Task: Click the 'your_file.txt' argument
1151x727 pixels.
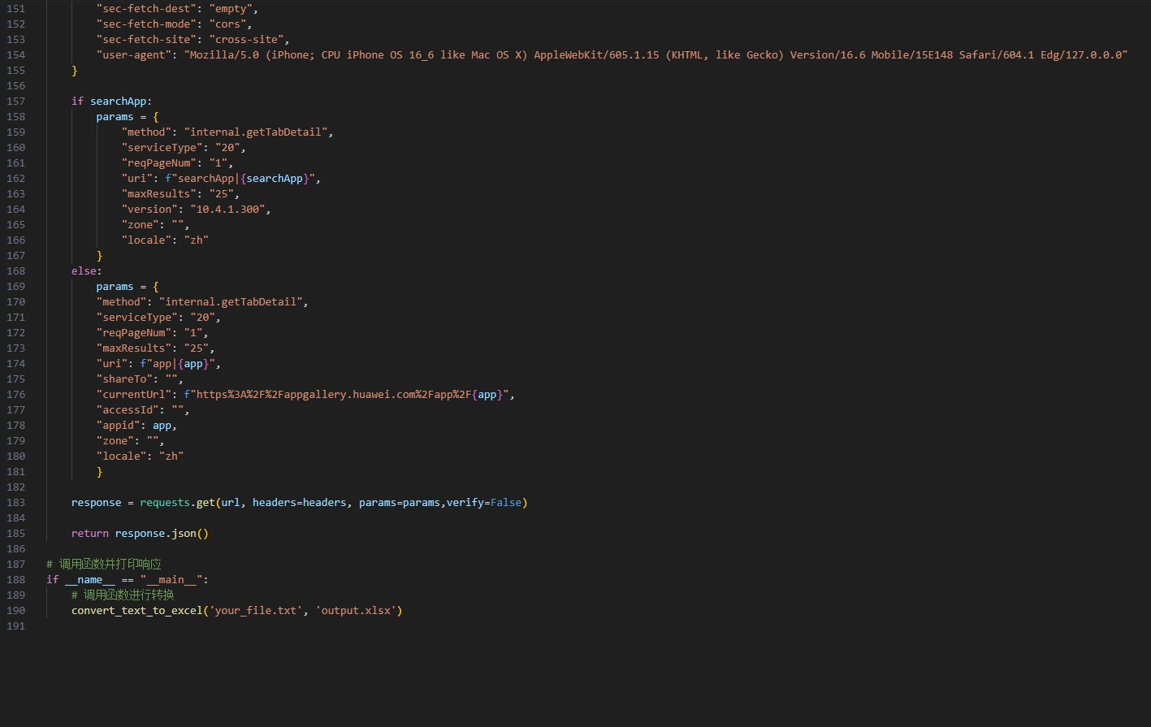Action: tap(256, 611)
